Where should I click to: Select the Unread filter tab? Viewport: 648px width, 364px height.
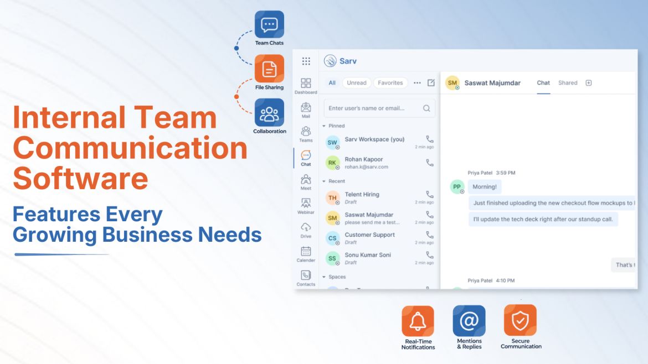point(357,83)
